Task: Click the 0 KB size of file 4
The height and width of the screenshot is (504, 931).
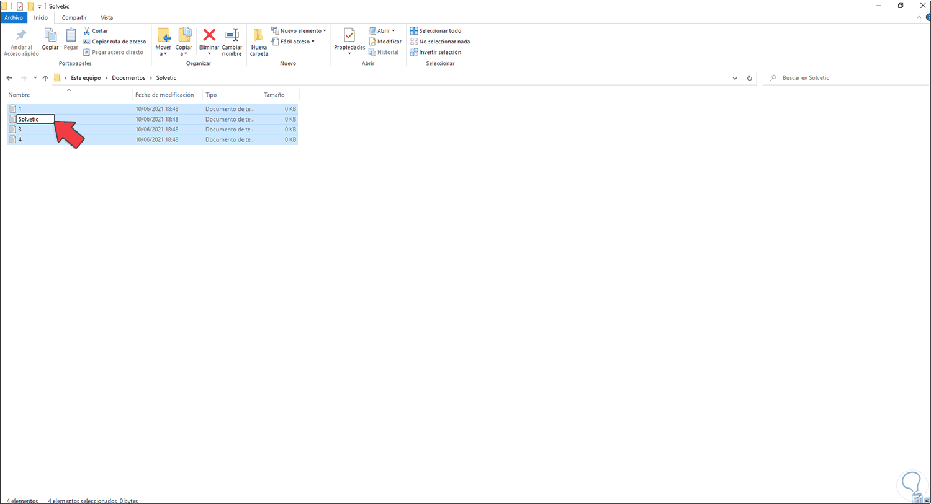Action: 290,139
